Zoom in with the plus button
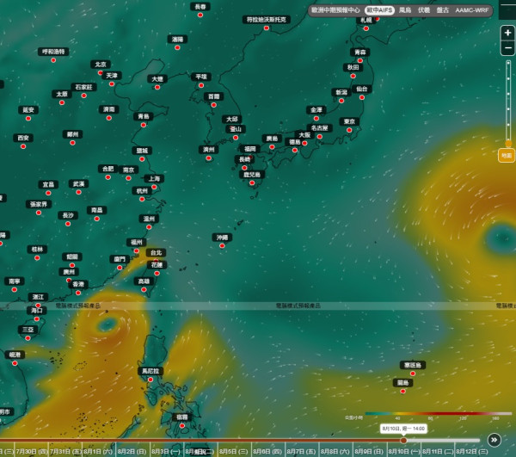 pos(507,33)
